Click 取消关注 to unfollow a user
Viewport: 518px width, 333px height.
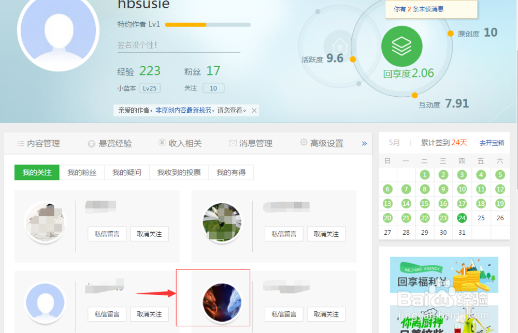tap(149, 234)
